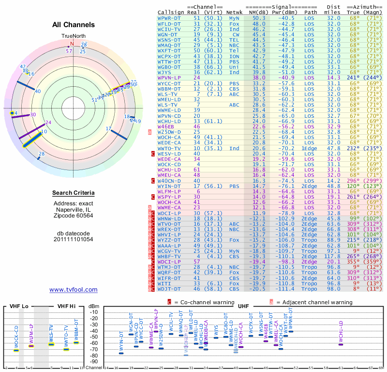Click the datecode value 201111101054
This screenshot has width=387, height=372.
point(74,239)
